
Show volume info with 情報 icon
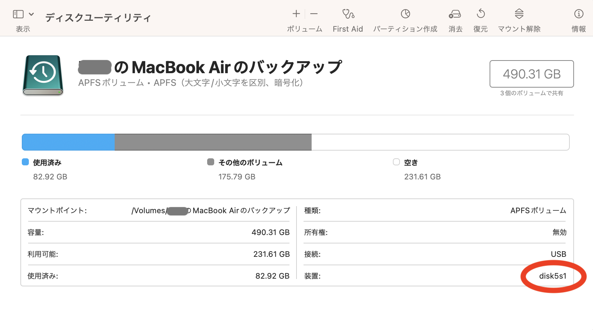tap(579, 14)
